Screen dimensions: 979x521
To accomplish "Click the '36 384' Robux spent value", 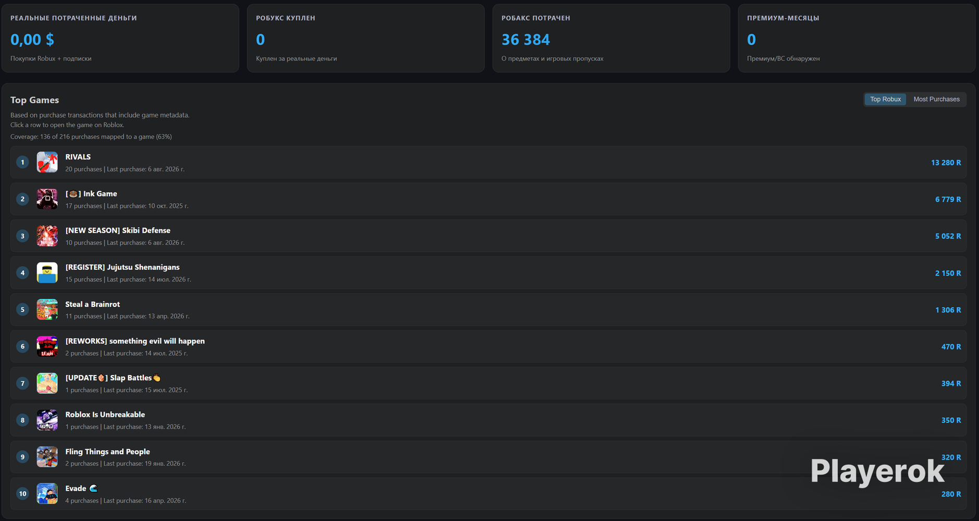I will point(526,40).
